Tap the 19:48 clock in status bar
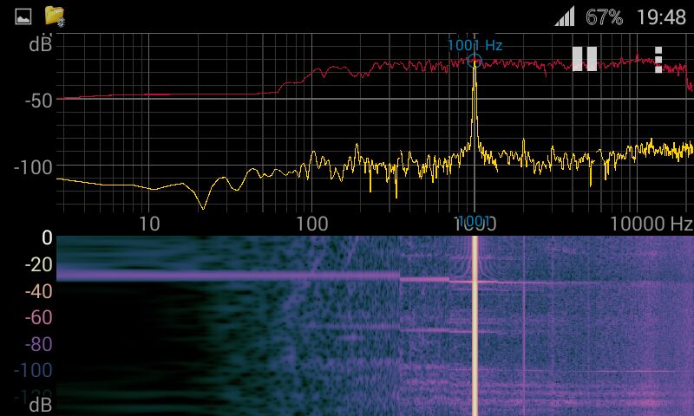The width and height of the screenshot is (694, 416). (660, 16)
